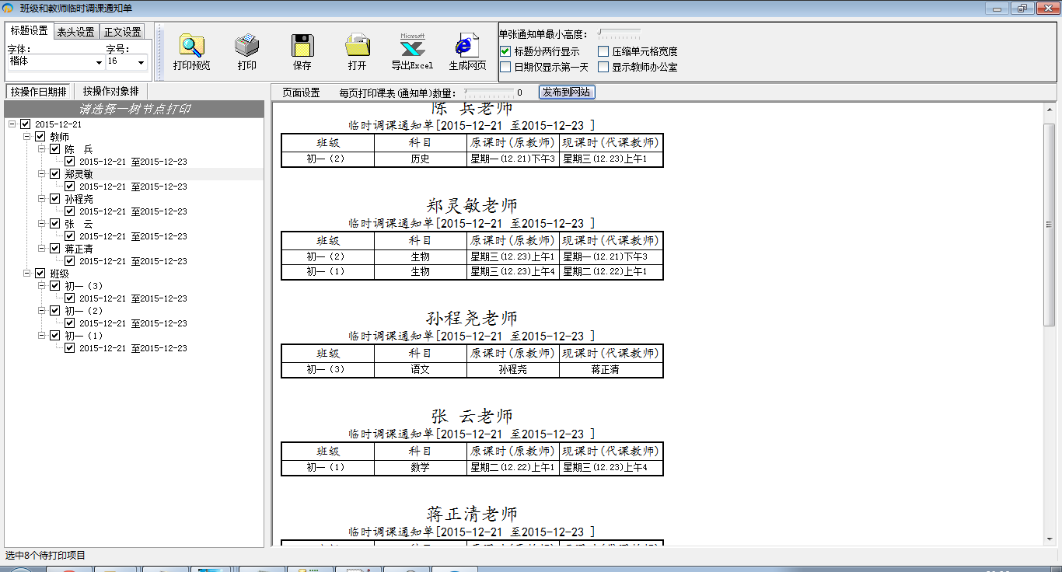Click the 页面设置 button

click(x=301, y=92)
